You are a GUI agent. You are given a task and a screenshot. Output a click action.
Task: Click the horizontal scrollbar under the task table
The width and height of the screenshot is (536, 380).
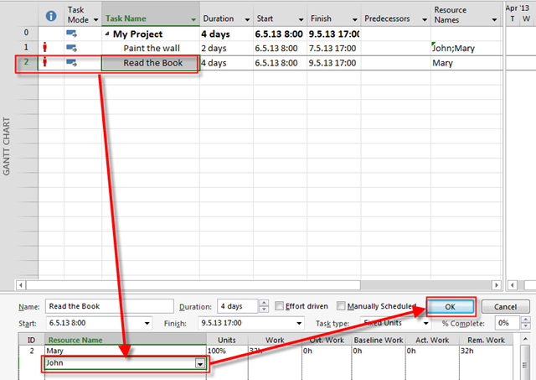[x=251, y=284]
